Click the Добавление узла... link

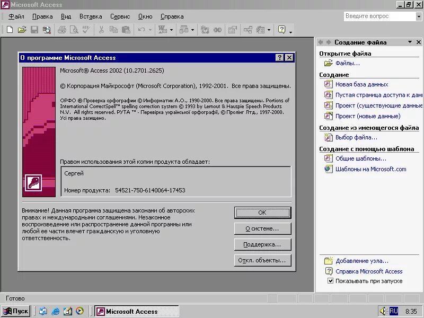362,261
